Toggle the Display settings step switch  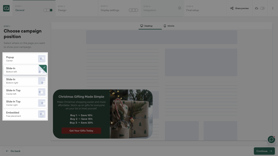click(133, 10)
